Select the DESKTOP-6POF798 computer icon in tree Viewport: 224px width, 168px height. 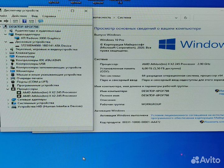click(5, 27)
